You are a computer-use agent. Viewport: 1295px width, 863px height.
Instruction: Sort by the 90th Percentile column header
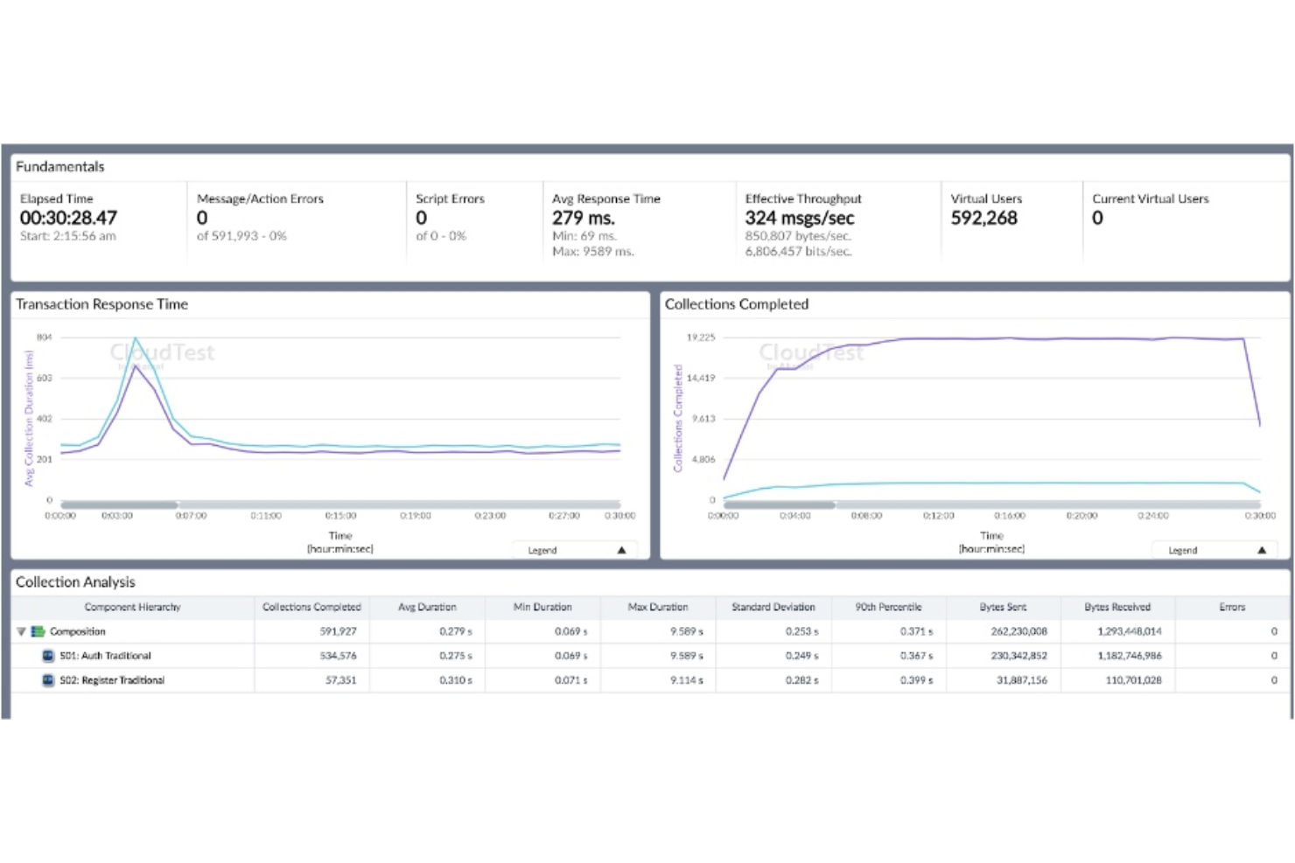click(x=886, y=607)
